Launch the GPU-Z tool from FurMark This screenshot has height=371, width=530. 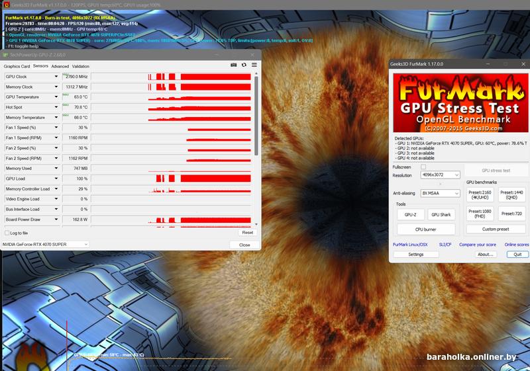tap(410, 214)
